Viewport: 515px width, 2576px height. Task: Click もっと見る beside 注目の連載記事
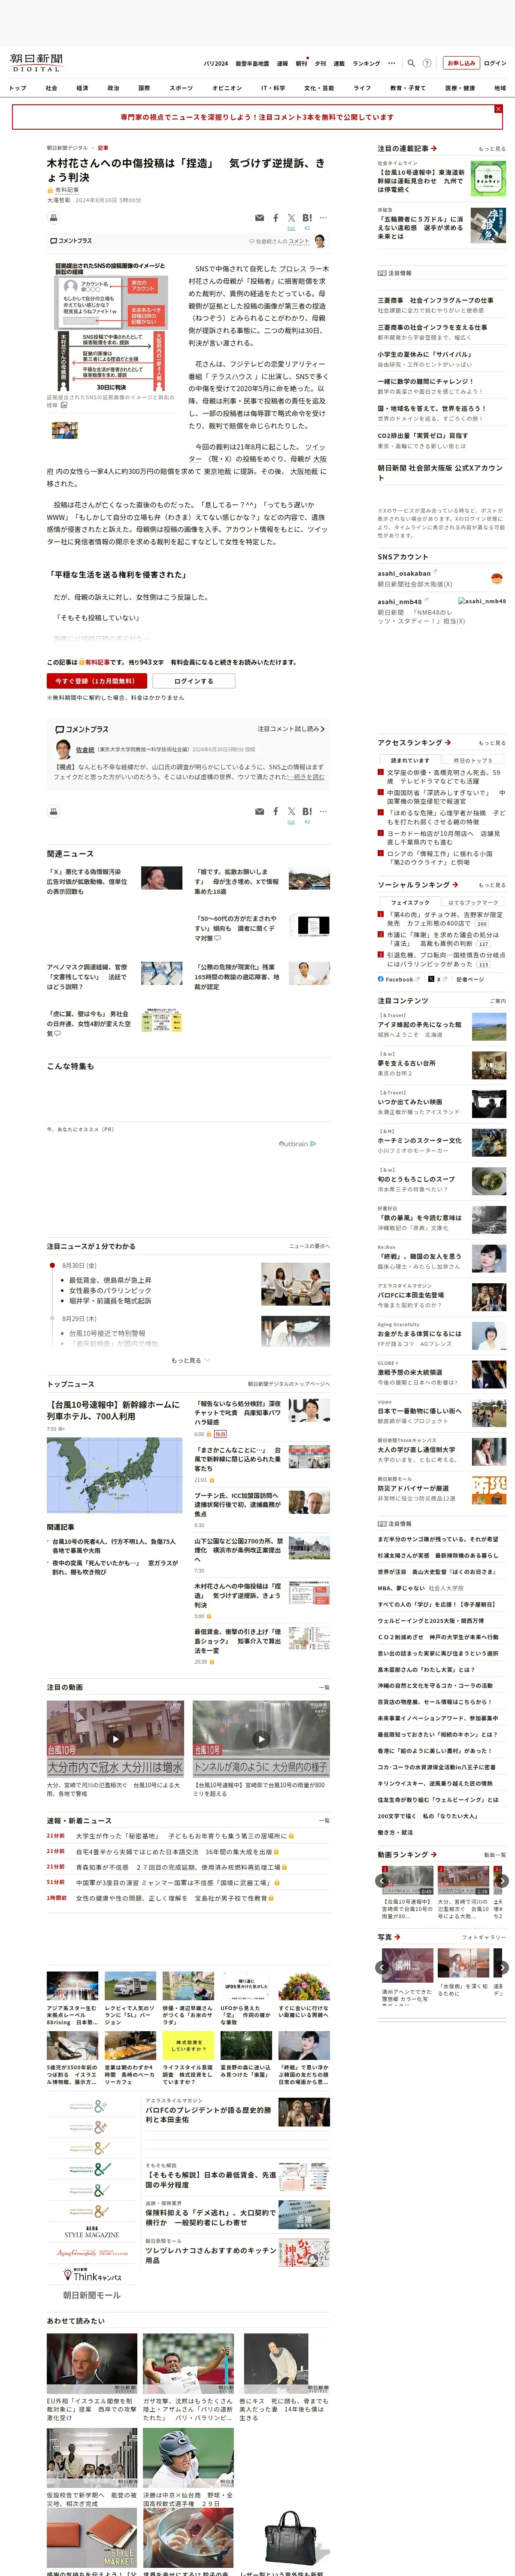click(492, 148)
